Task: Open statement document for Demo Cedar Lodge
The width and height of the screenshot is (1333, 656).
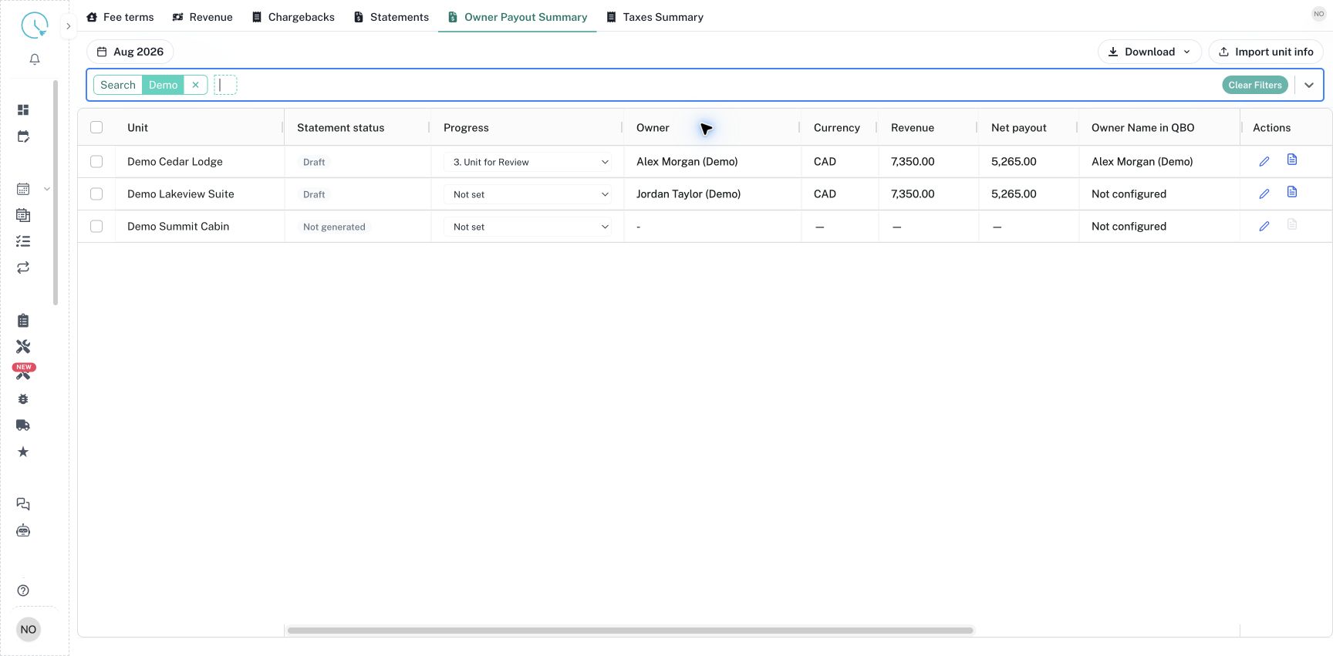Action: (1292, 160)
